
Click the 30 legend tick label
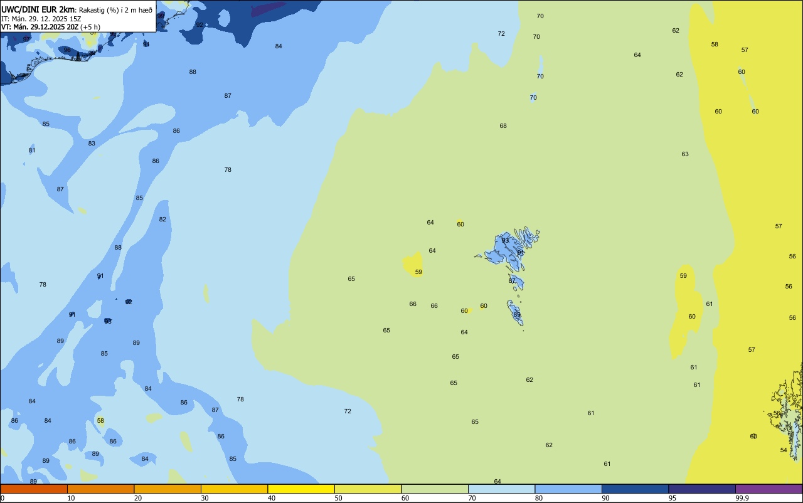click(x=205, y=498)
